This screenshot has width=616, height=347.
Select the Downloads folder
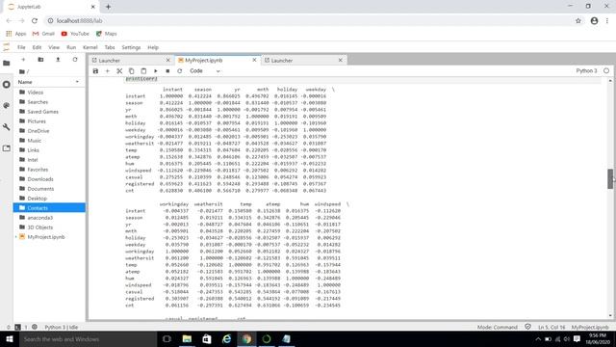pos(49,179)
